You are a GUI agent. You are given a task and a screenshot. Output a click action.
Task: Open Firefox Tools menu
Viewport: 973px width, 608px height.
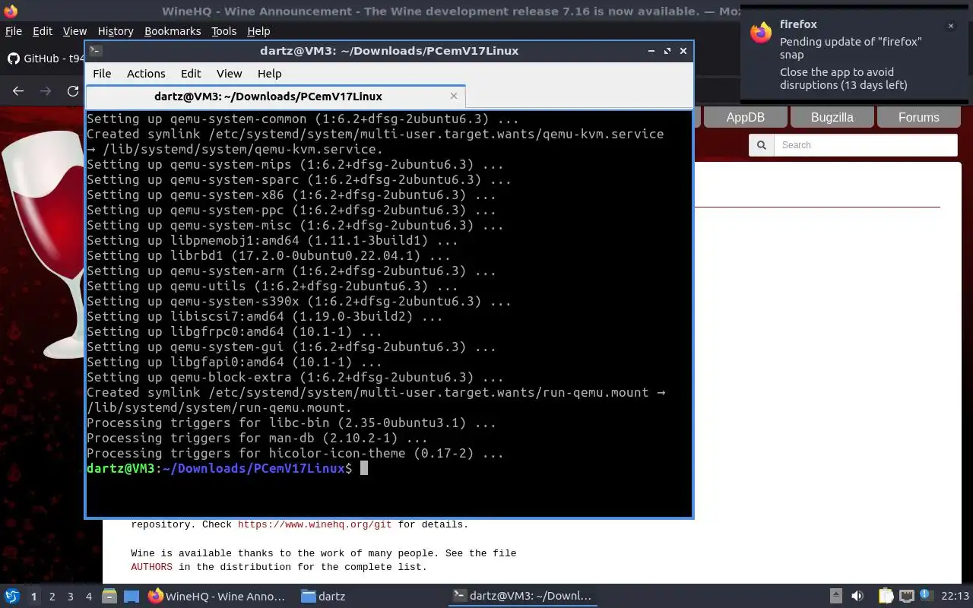click(x=223, y=31)
